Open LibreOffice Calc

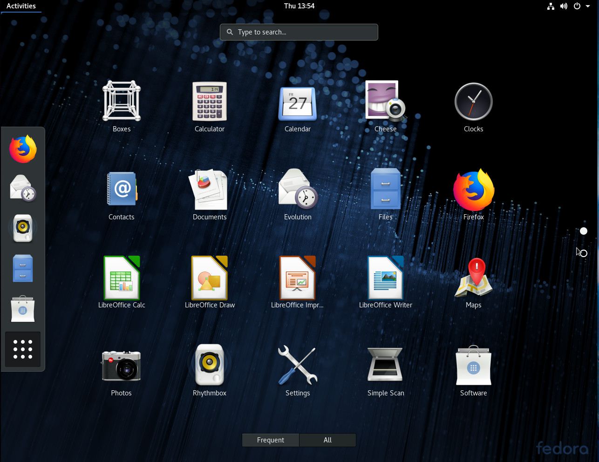click(x=122, y=283)
